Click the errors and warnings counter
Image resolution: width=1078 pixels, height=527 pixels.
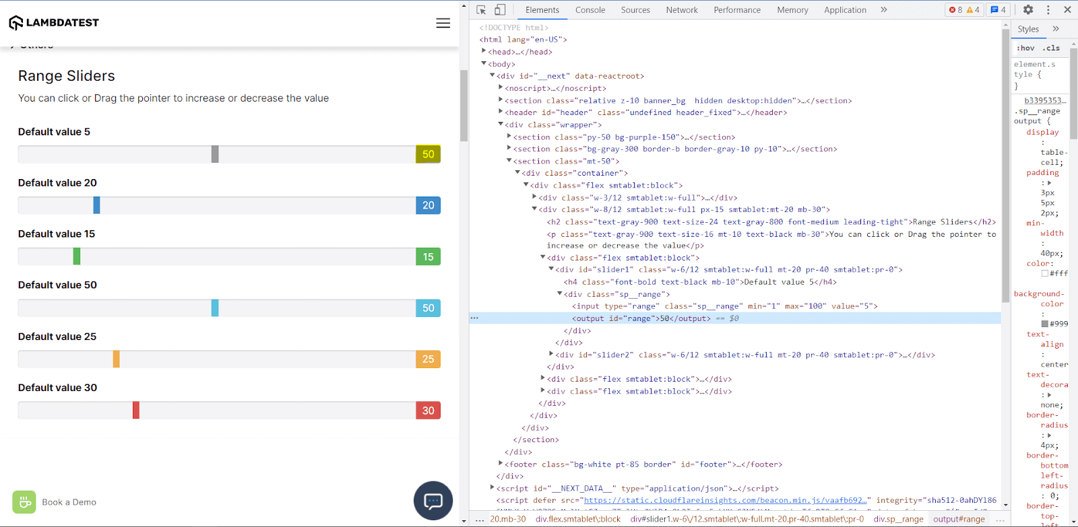coord(964,10)
